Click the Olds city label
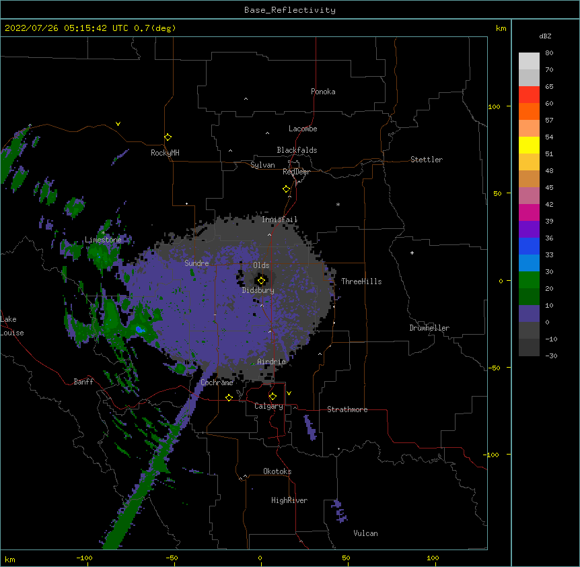Screen dimensions: 580x567 (x=261, y=265)
